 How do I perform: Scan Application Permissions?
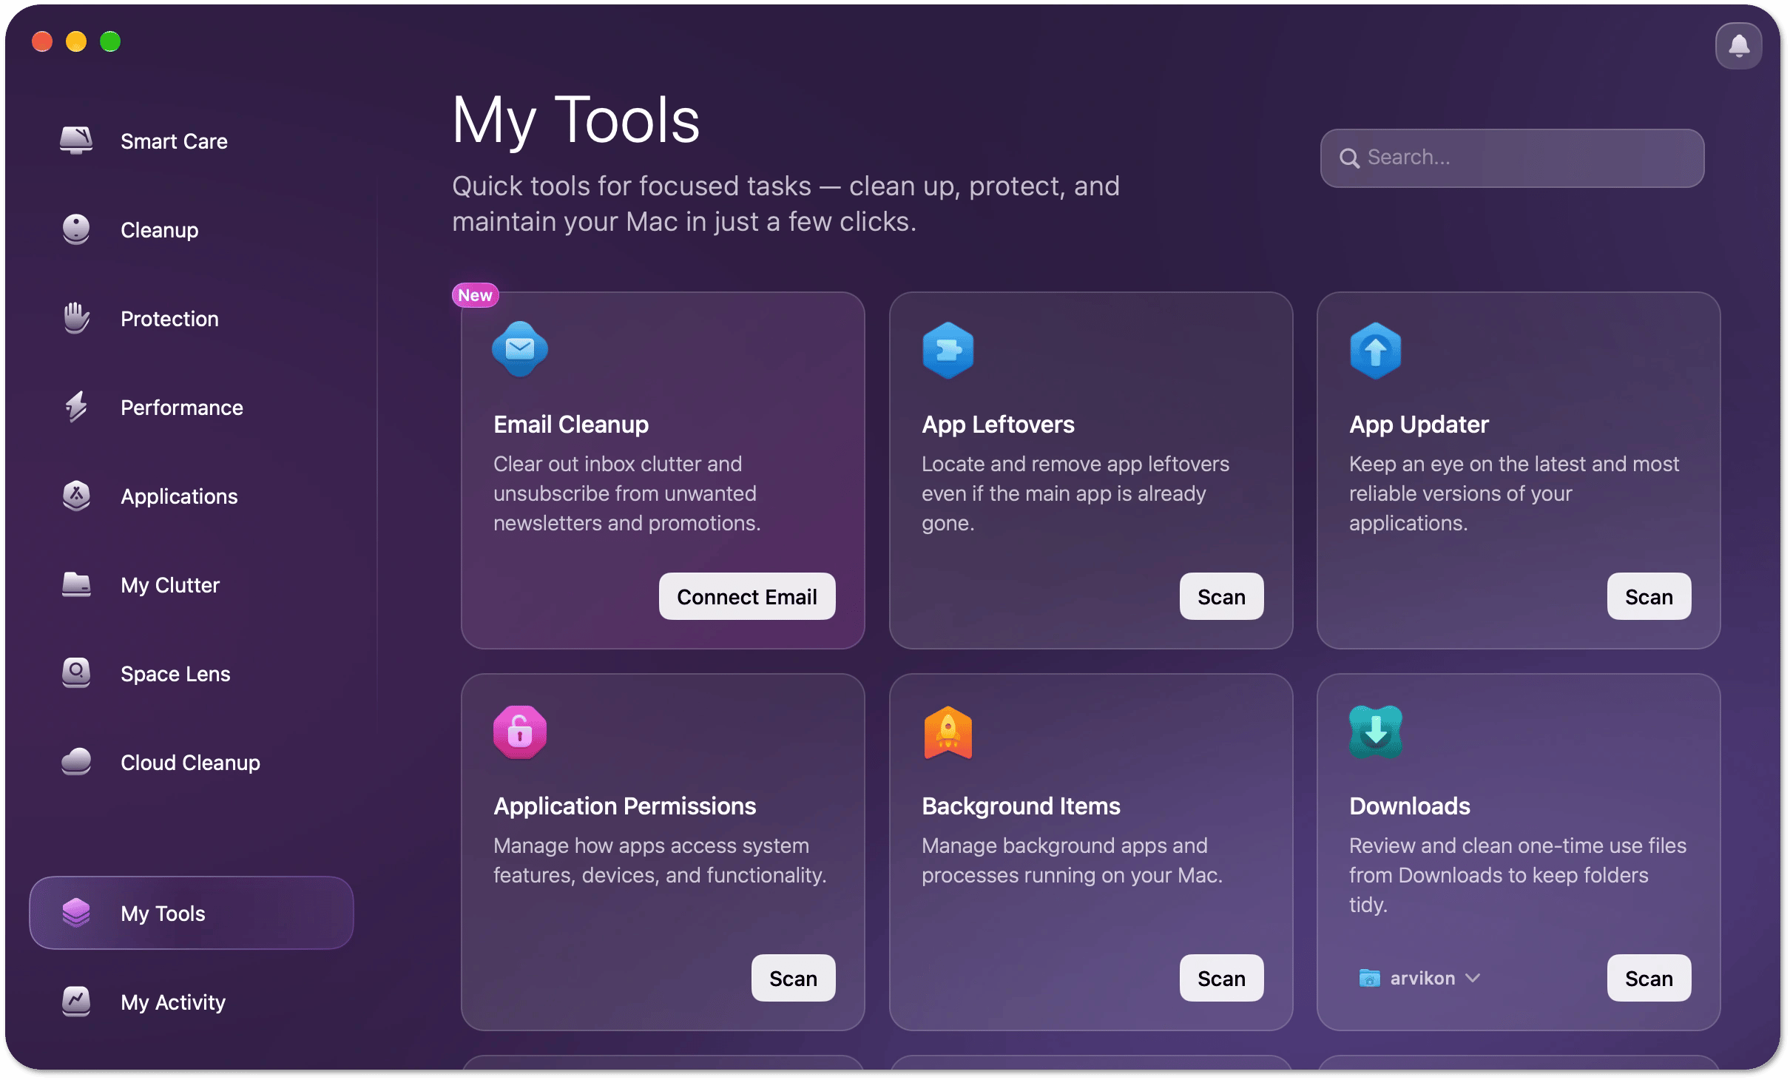[x=793, y=978]
